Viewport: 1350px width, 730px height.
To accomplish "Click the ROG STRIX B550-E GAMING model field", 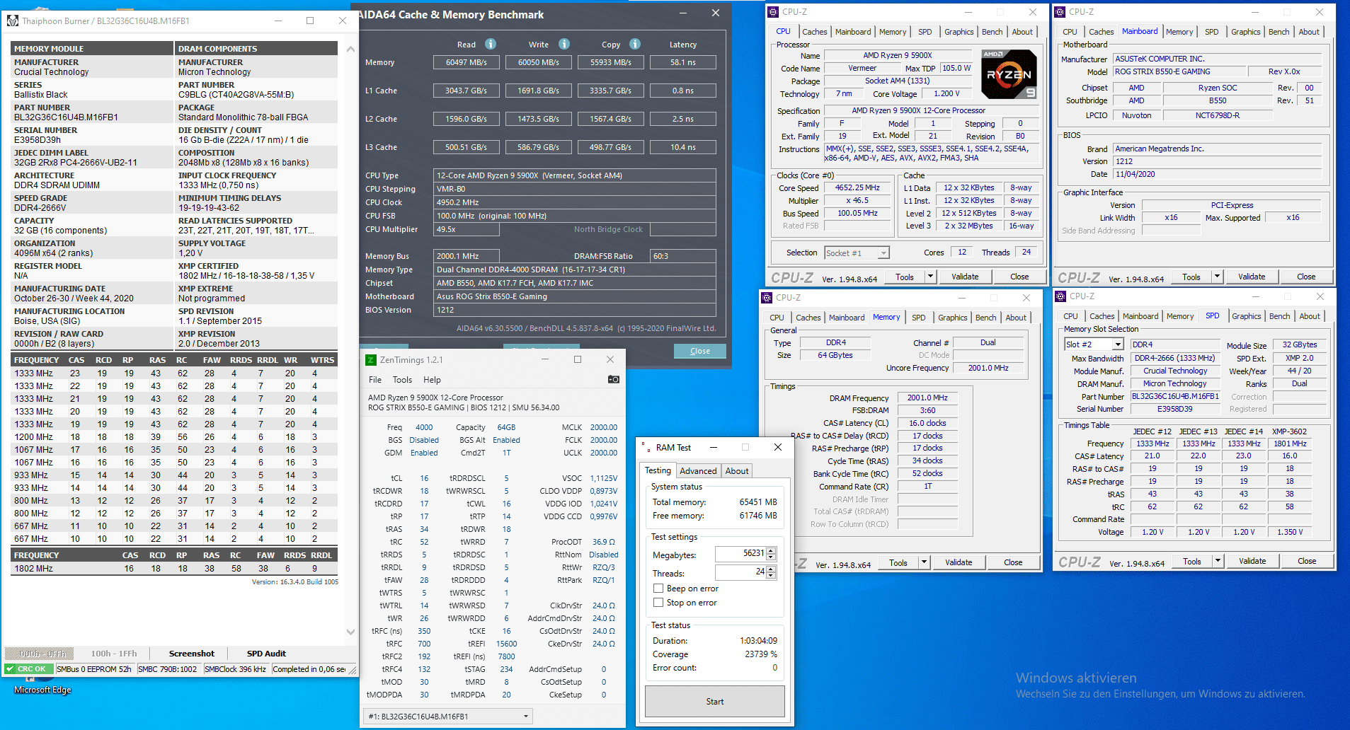I will coord(1179,71).
